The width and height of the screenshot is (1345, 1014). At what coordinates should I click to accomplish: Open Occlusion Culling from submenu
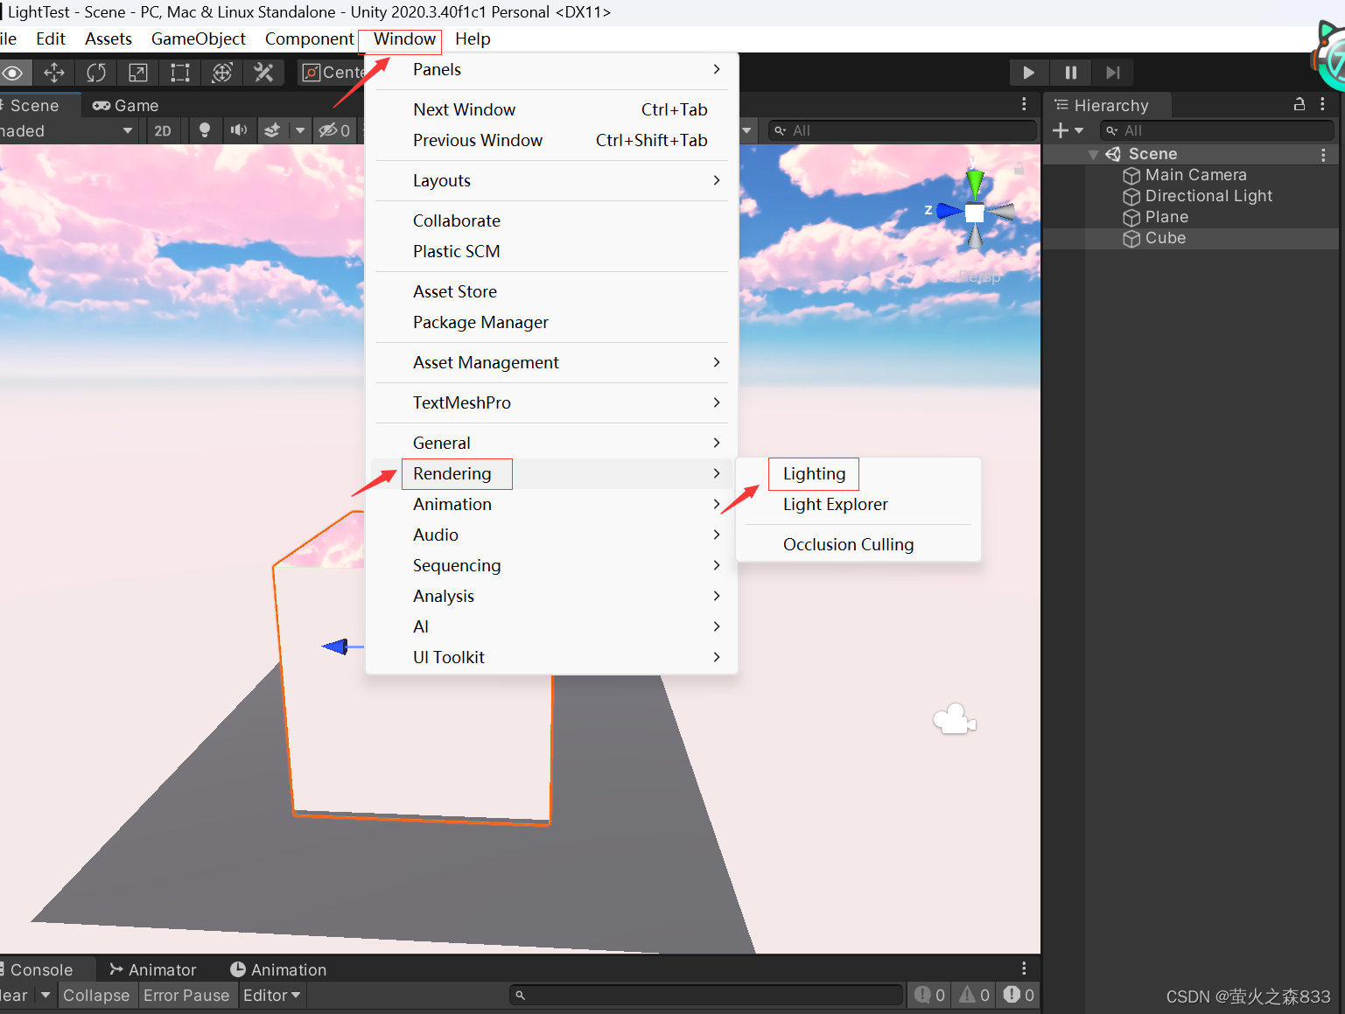[858, 545]
